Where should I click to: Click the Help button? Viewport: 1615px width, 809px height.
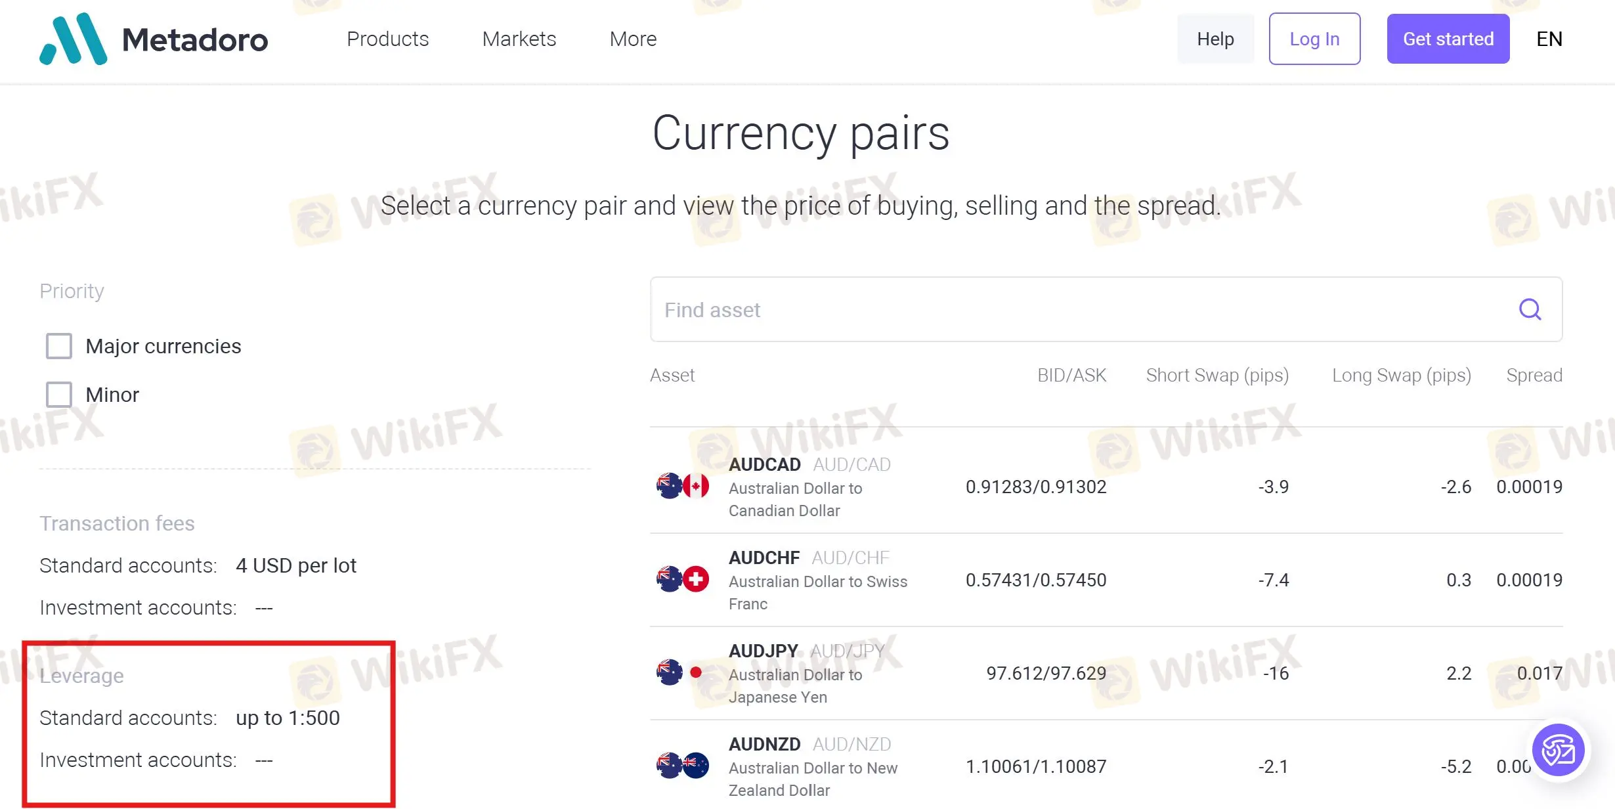1215,39
